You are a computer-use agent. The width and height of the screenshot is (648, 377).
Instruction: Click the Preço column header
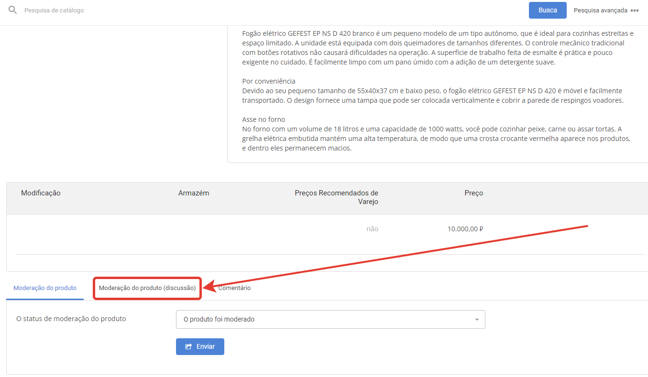point(474,193)
